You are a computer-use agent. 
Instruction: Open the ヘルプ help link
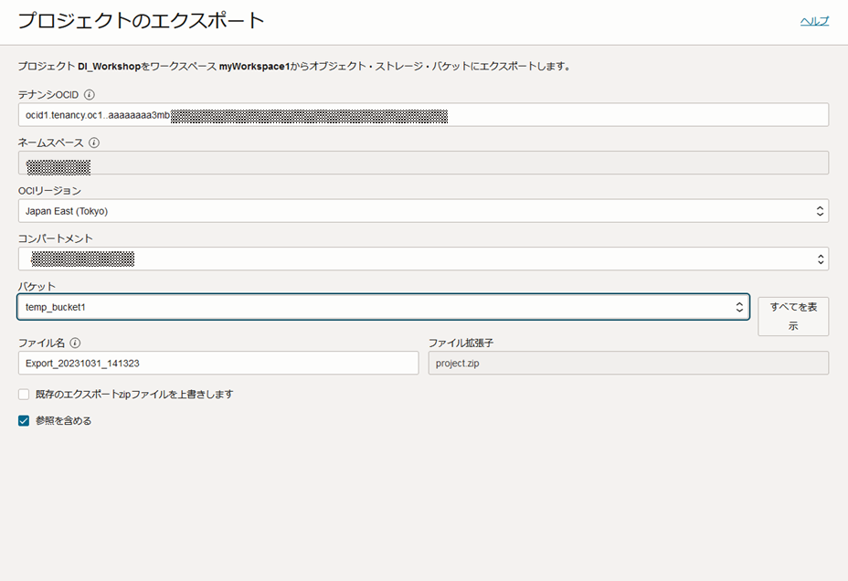click(x=814, y=21)
